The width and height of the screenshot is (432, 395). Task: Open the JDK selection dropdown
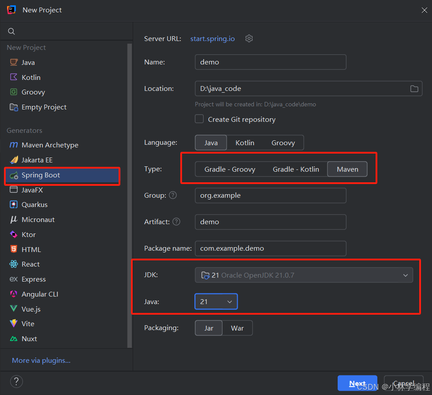click(x=304, y=275)
